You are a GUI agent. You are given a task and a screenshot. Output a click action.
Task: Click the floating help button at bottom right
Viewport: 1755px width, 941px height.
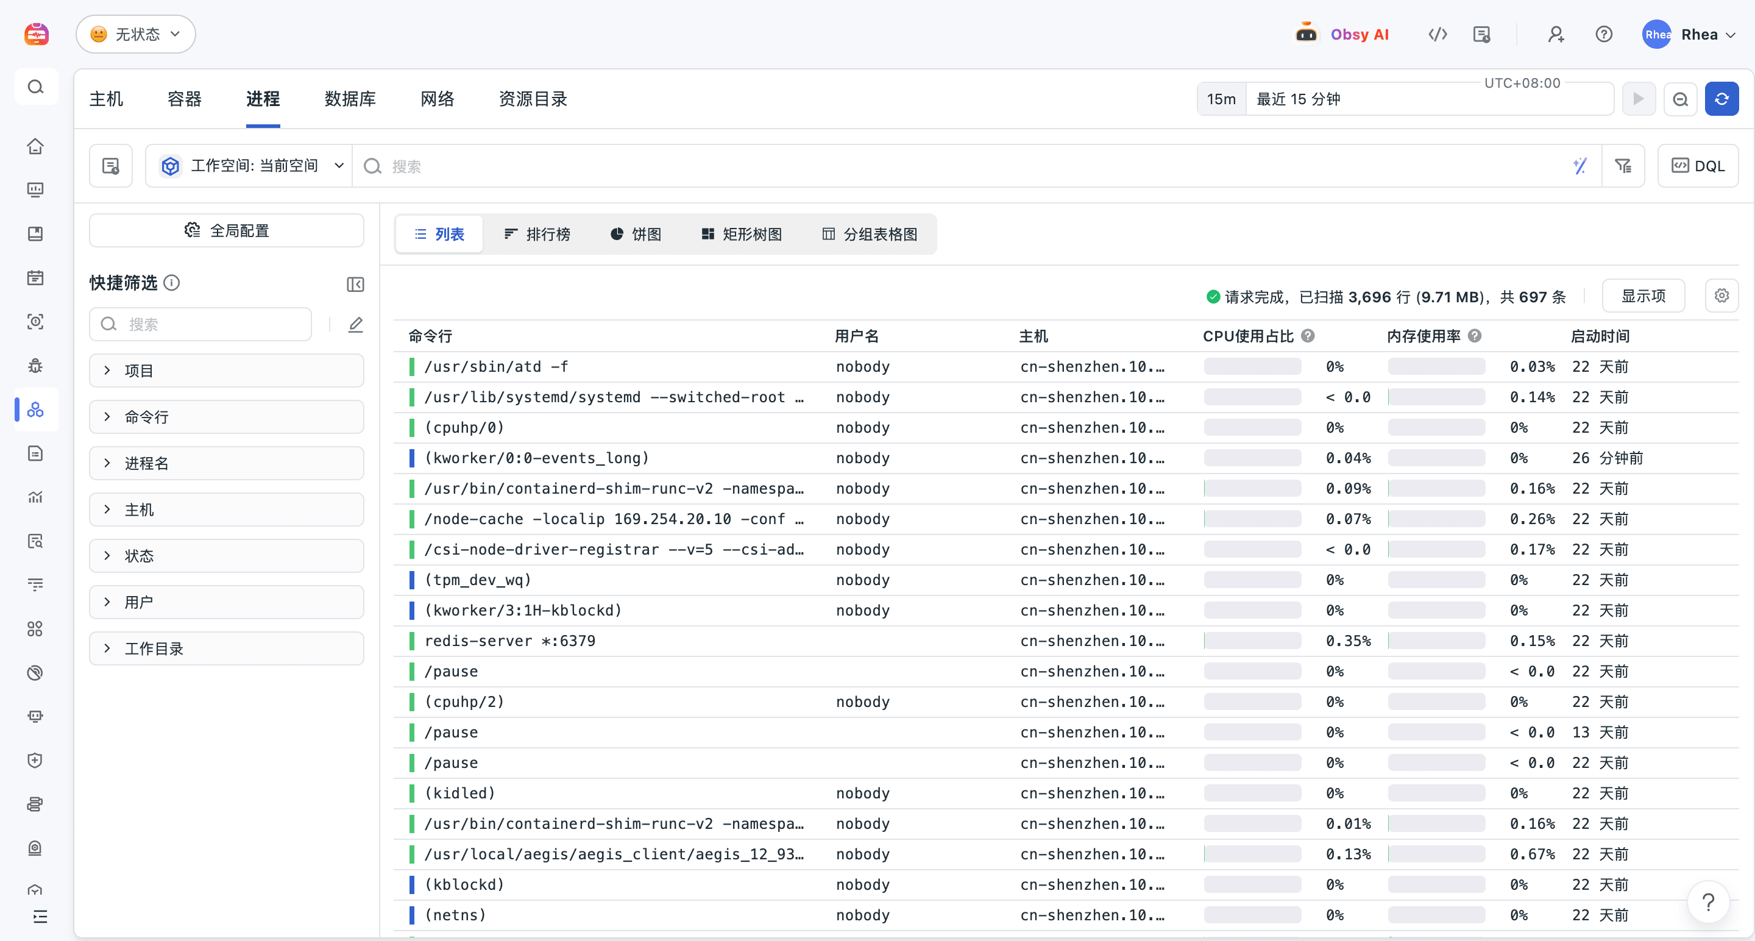[1708, 902]
